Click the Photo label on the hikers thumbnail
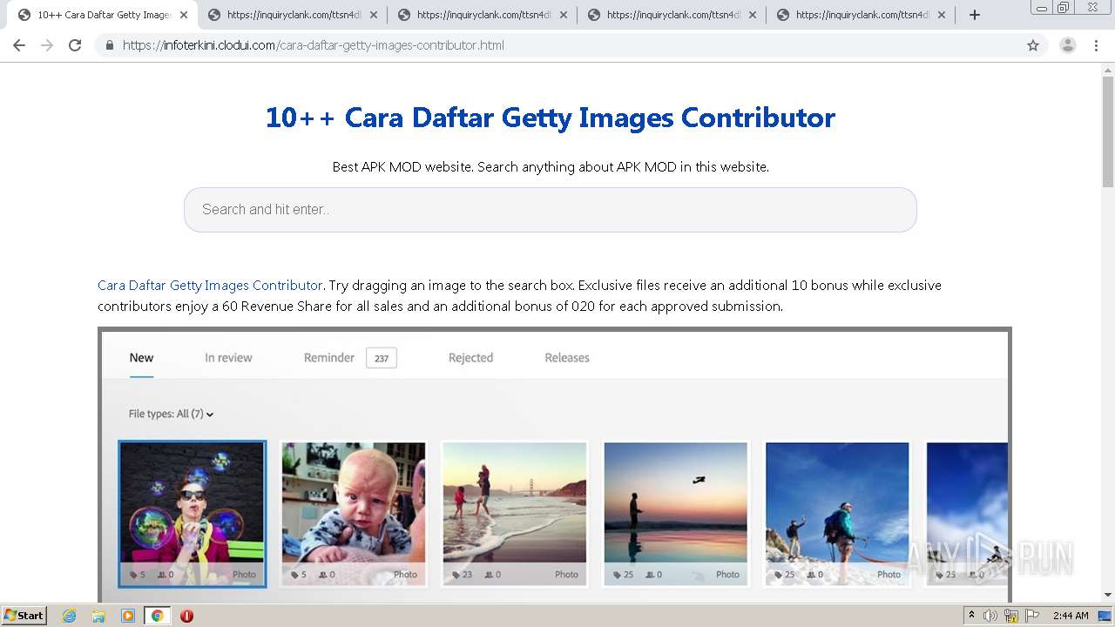This screenshot has width=1115, height=627. tap(889, 575)
